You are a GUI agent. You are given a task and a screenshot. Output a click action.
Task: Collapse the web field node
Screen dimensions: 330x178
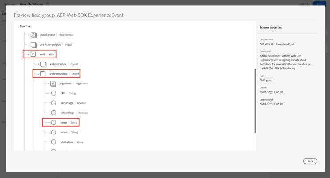coord(29,54)
